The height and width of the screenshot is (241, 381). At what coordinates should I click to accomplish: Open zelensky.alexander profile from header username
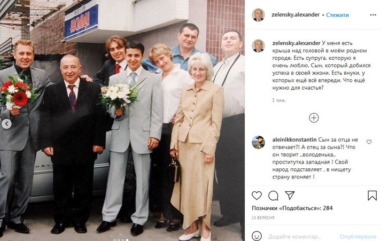tap(295, 15)
